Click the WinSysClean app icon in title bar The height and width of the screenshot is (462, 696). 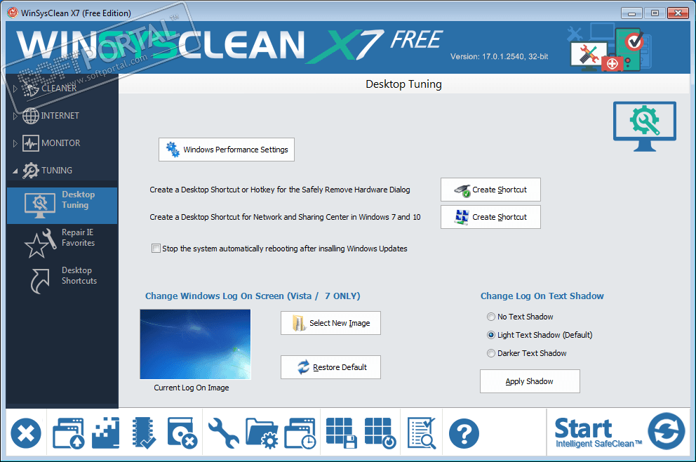pyautogui.click(x=13, y=13)
